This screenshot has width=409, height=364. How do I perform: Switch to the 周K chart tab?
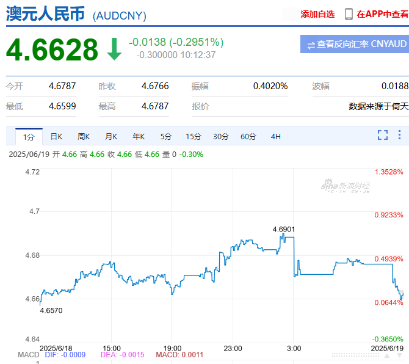coord(84,136)
